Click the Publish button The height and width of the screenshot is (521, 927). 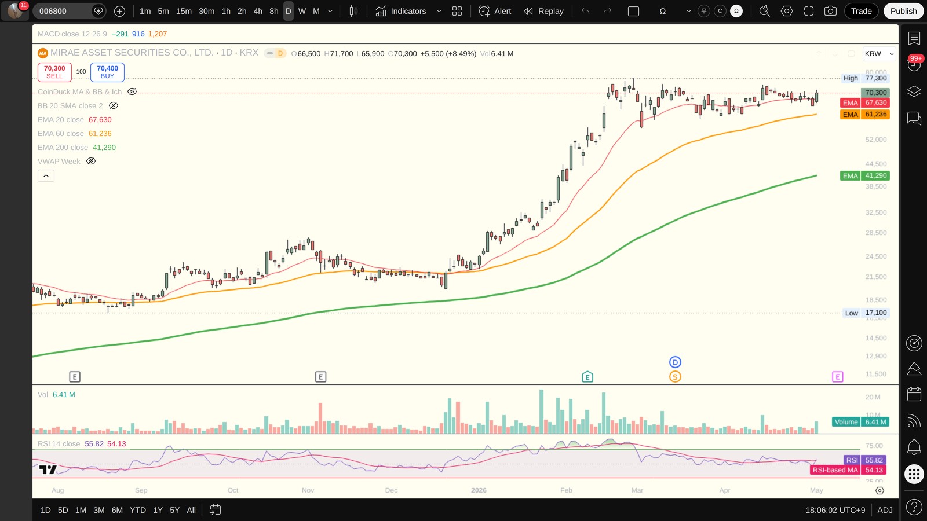(903, 11)
